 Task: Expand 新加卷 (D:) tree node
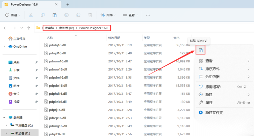pyautogui.click(x=6, y=133)
